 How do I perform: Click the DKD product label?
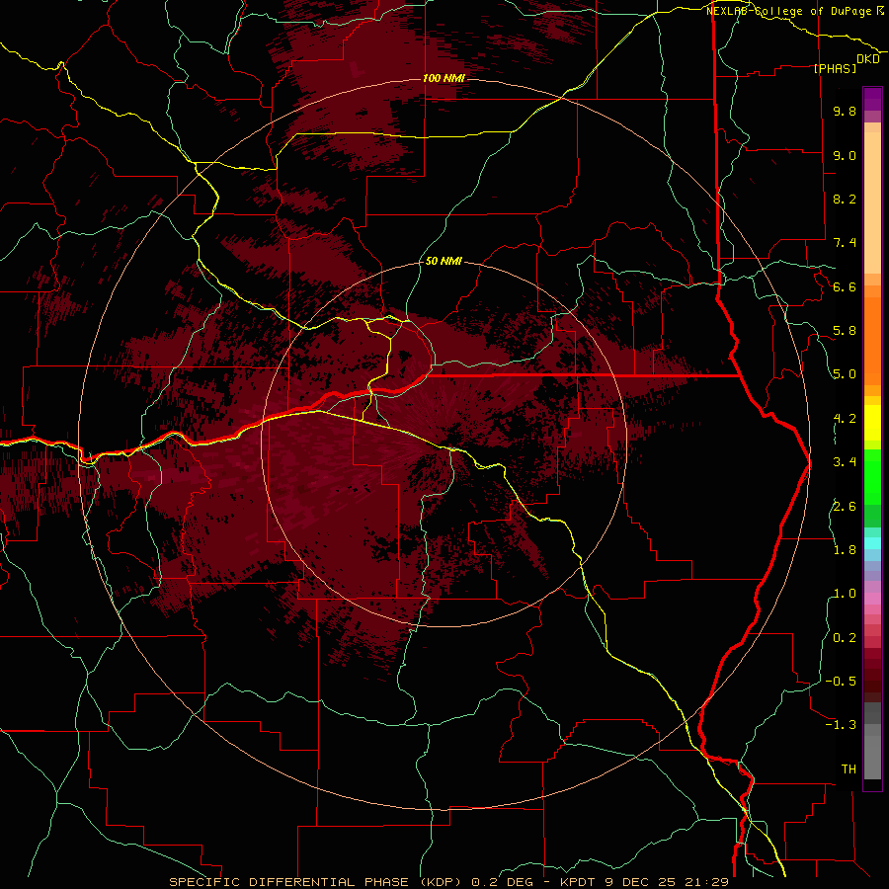click(x=868, y=58)
